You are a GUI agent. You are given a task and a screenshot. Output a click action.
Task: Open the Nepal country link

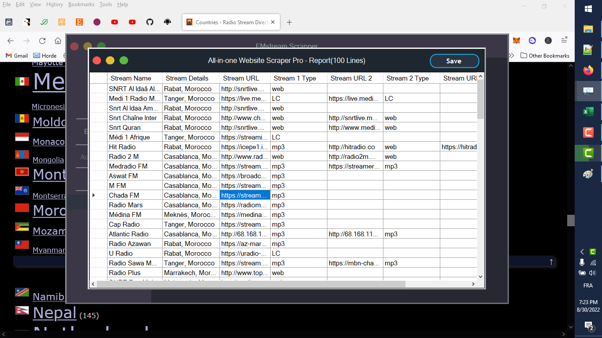pyautogui.click(x=54, y=313)
